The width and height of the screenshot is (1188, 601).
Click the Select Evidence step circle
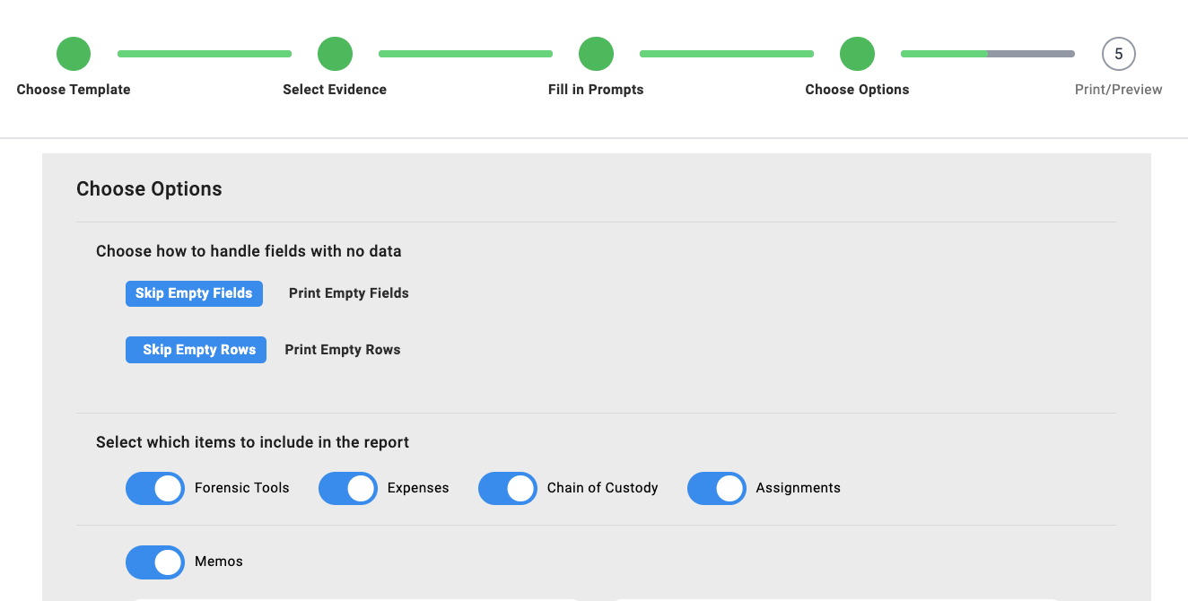click(x=335, y=54)
